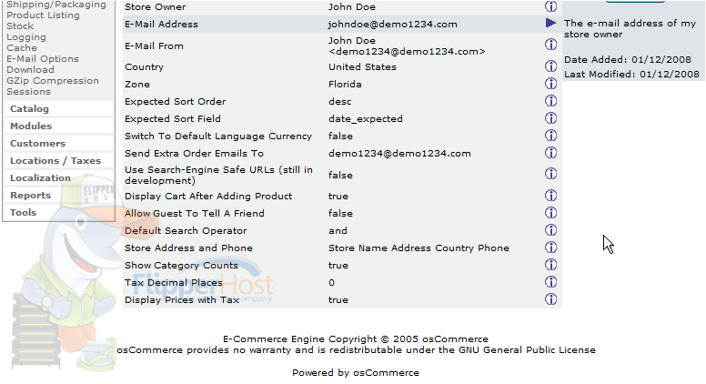Open info for Display Cart After Adding Product
Image resolution: width=706 pixels, height=384 pixels.
point(550,196)
